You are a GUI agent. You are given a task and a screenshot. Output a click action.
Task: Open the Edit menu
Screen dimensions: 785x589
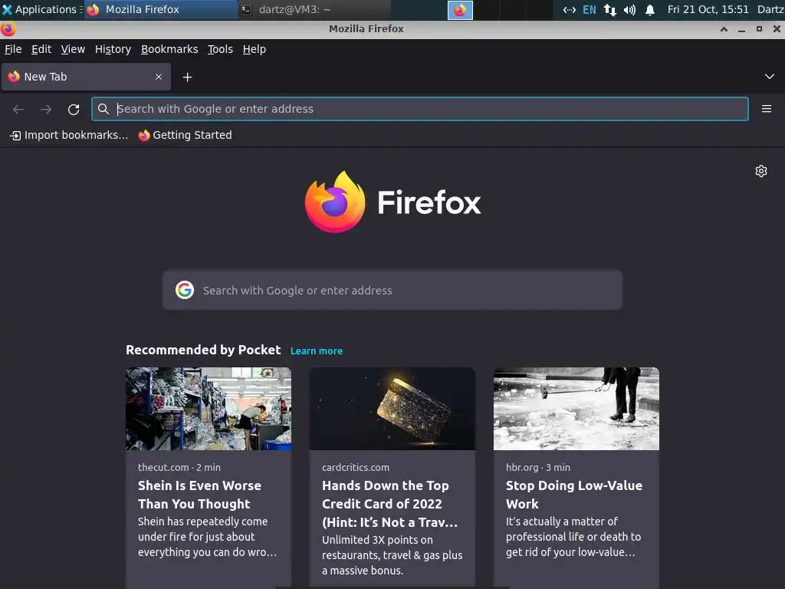41,49
